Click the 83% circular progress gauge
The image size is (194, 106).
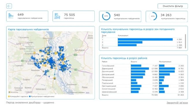tap(106, 16)
